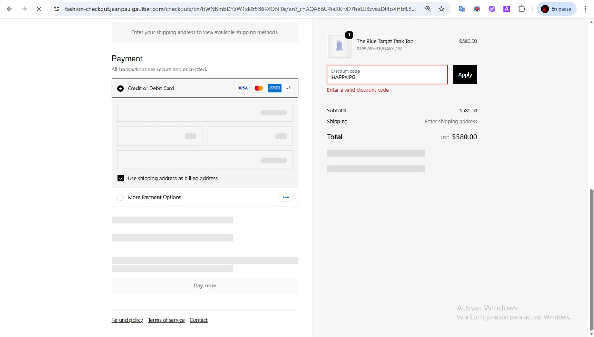Image resolution: width=594 pixels, height=337 pixels.
Task: Open the three-dots more payment icon
Action: (x=286, y=197)
